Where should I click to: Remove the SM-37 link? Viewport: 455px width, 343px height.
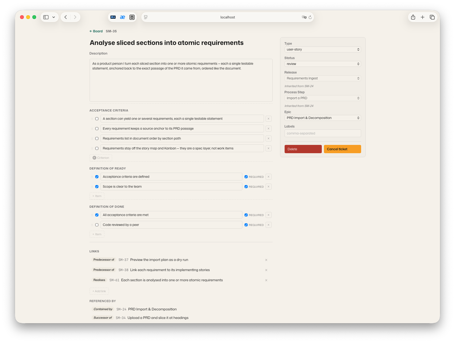tap(266, 260)
